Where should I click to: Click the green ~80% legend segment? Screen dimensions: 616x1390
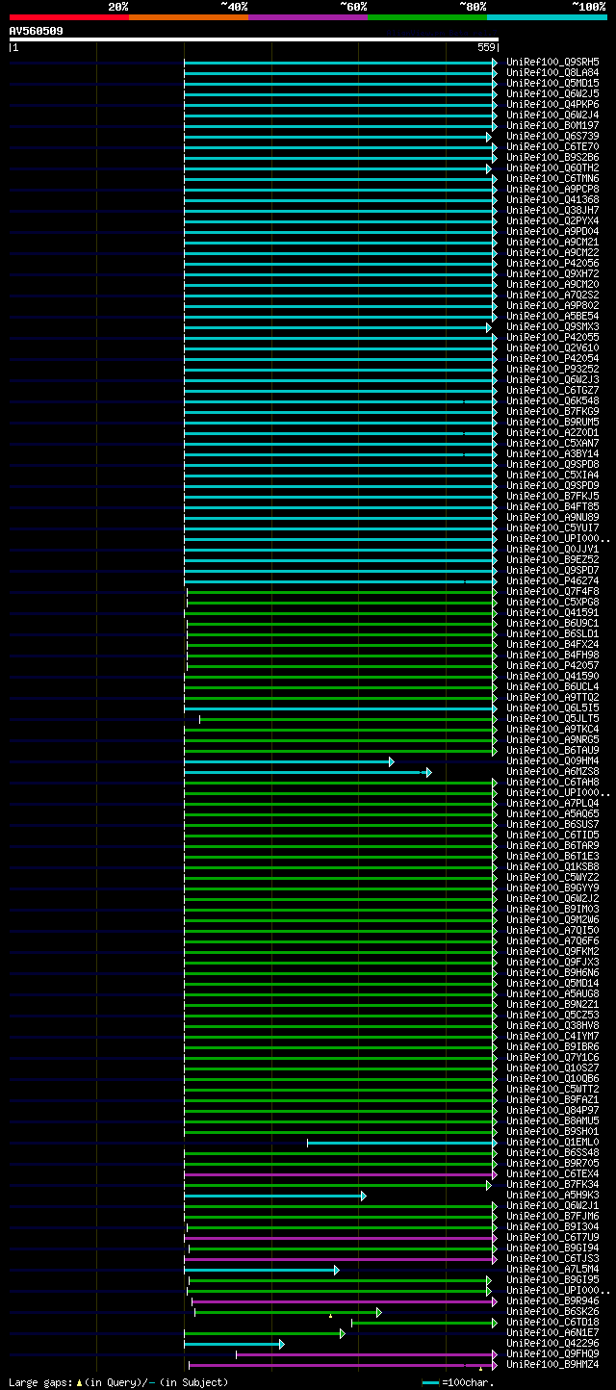coord(426,17)
